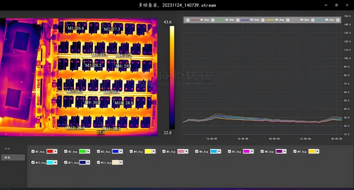Click the cyan M10_Avg color swatch
This screenshot has height=190, width=354.
point(50,162)
